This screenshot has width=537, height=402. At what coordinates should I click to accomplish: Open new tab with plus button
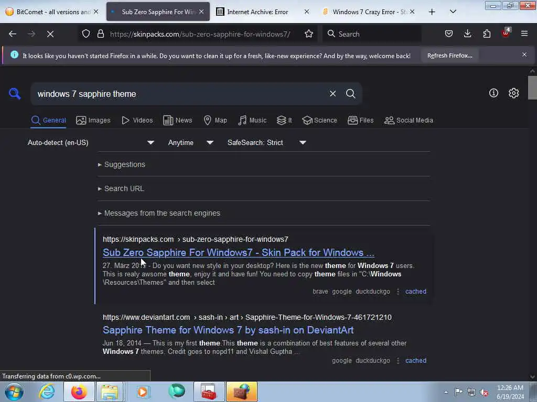432,12
